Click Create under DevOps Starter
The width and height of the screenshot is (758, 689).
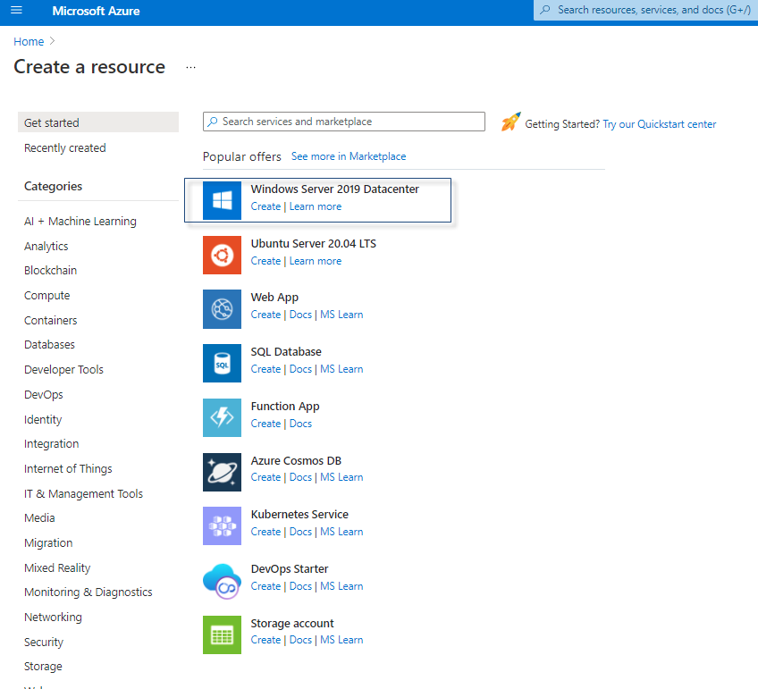(x=265, y=586)
